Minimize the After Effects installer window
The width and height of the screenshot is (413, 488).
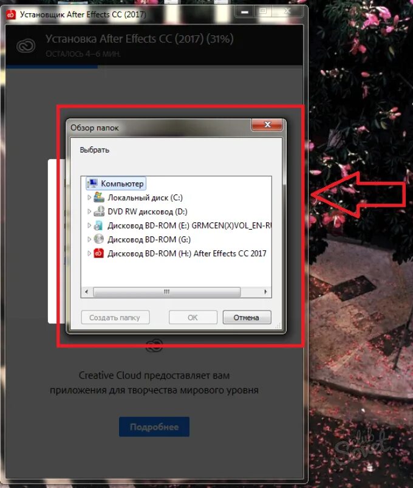pyautogui.click(x=245, y=12)
